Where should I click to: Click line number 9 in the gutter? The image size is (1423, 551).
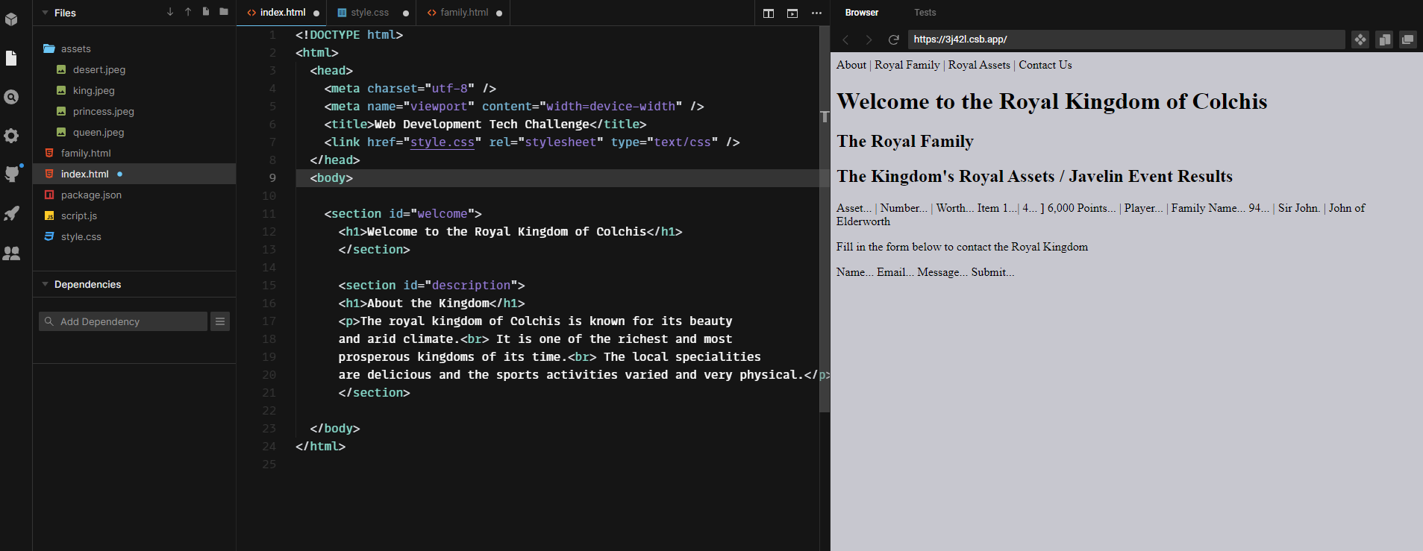272,177
